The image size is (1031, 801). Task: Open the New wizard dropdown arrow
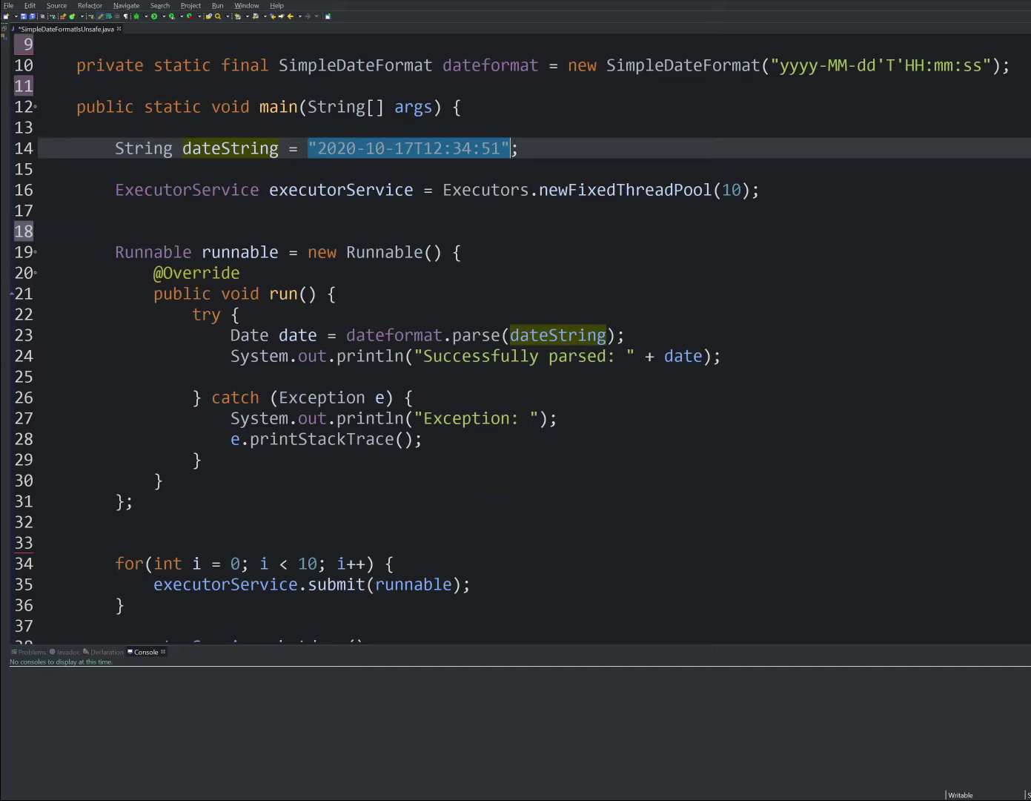tap(16, 16)
